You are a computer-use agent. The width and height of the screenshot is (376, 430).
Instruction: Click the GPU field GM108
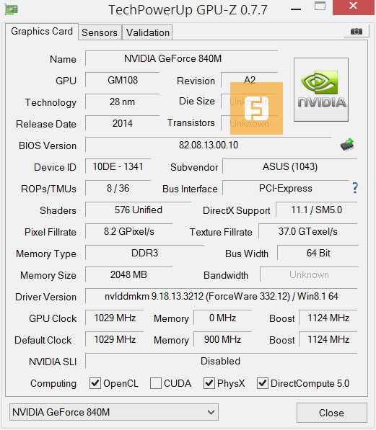click(x=123, y=80)
